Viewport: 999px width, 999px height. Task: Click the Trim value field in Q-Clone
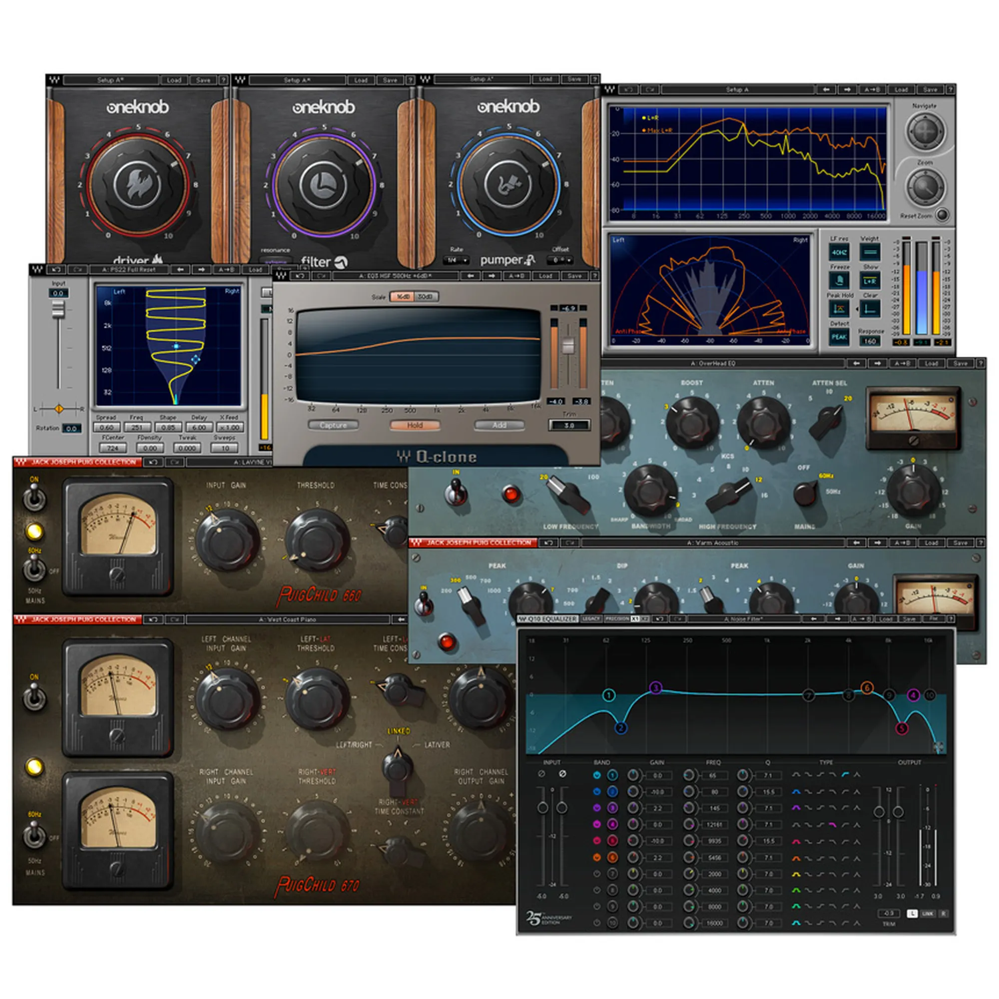coord(569,425)
